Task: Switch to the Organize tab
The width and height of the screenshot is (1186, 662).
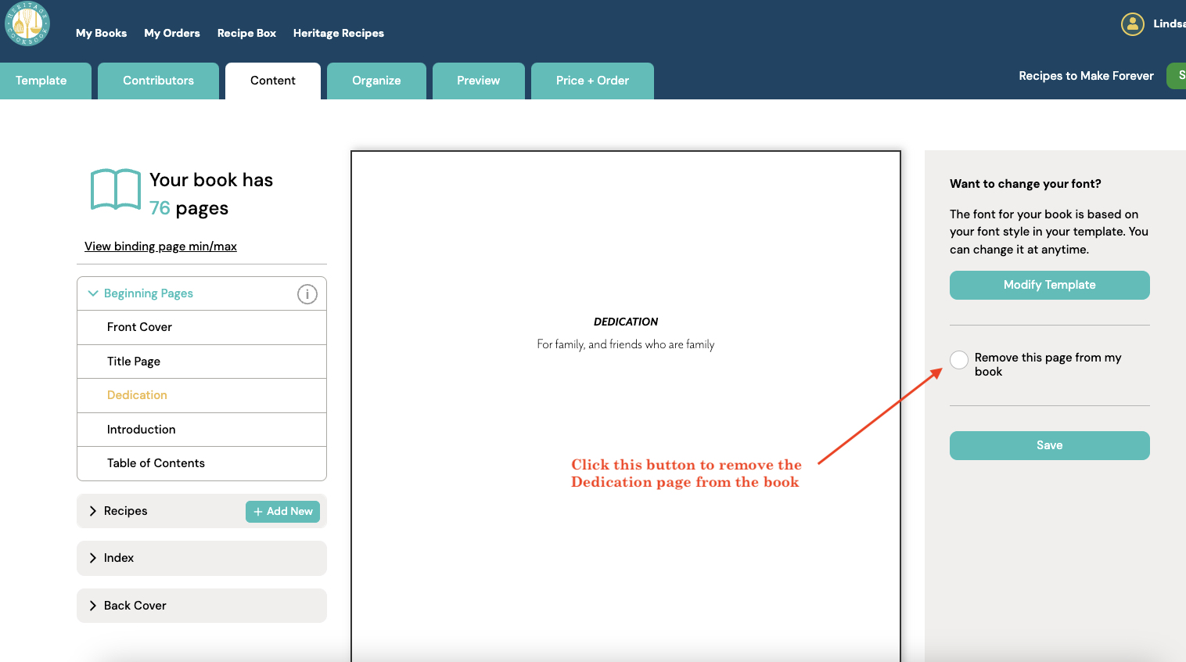Action: [x=376, y=81]
